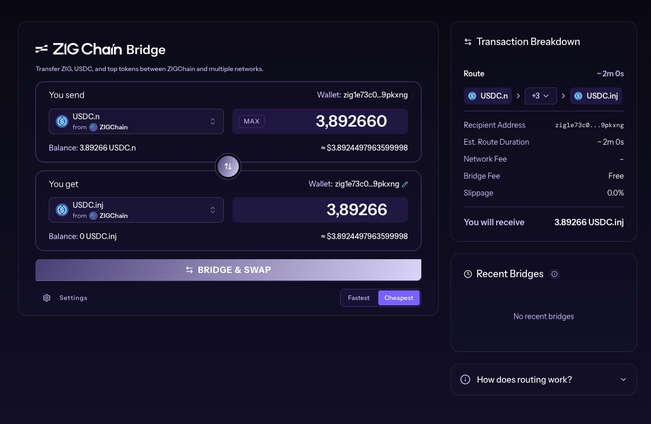This screenshot has height=424, width=651.
Task: Click the Transaction Breakdown arrows icon
Action: tap(468, 42)
